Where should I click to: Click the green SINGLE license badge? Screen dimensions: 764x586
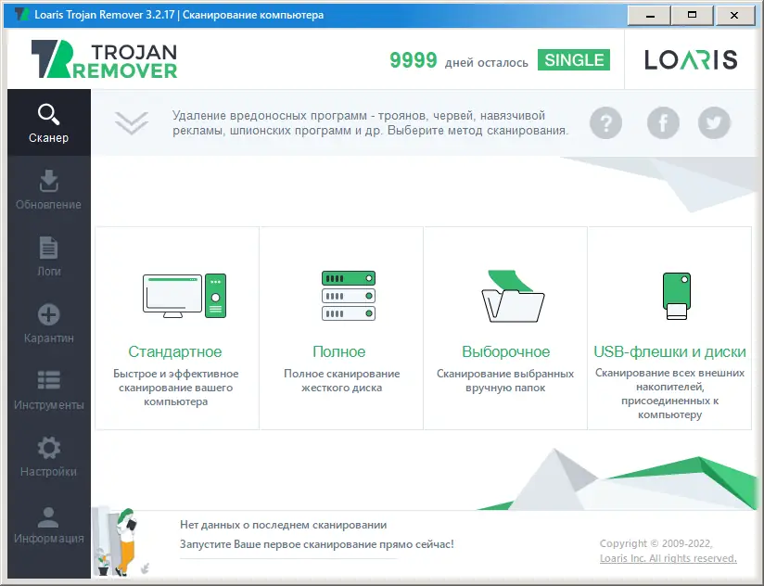[x=574, y=60]
